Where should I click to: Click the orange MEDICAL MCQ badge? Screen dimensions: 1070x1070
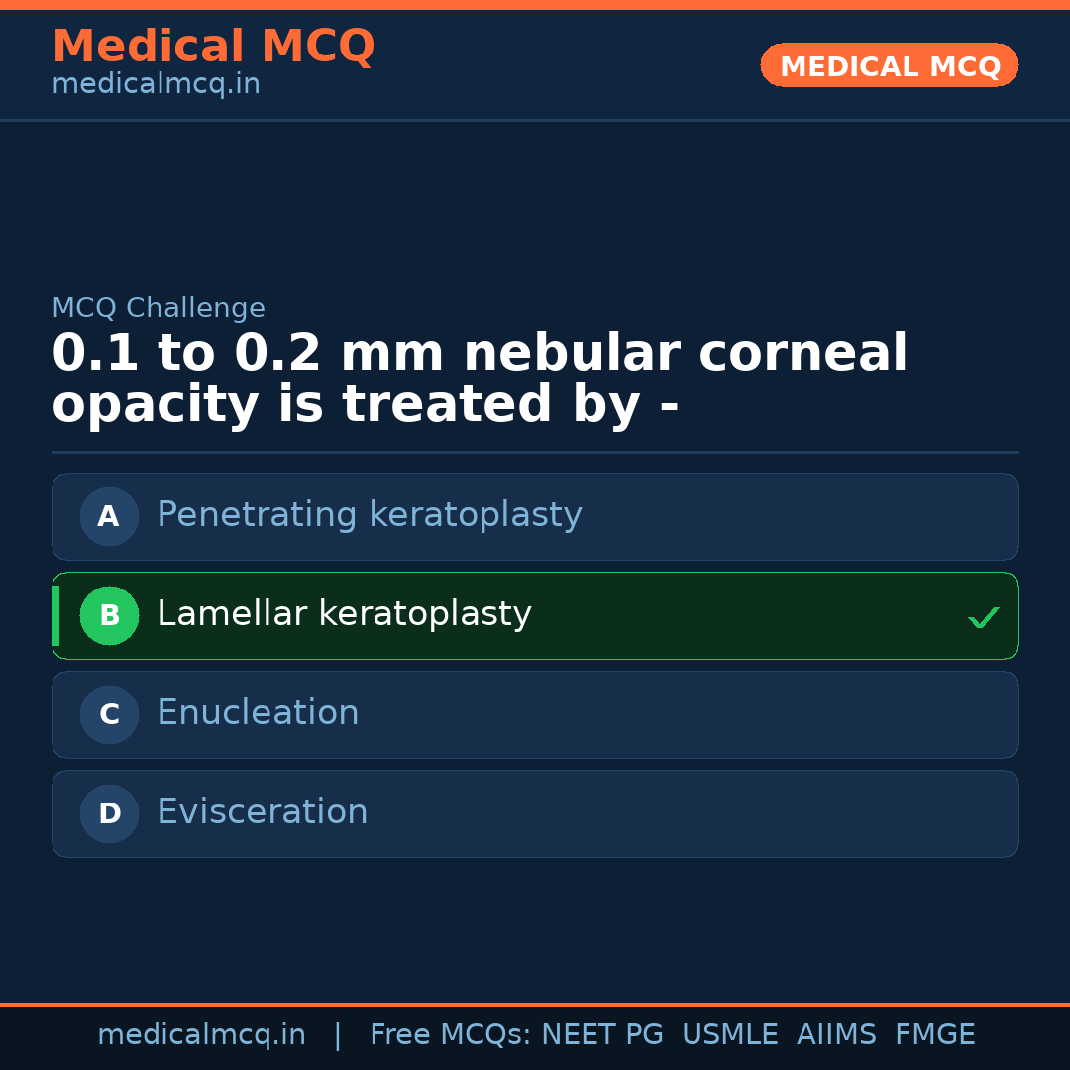click(x=889, y=65)
